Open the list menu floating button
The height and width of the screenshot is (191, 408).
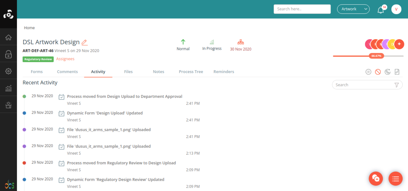pos(396,178)
